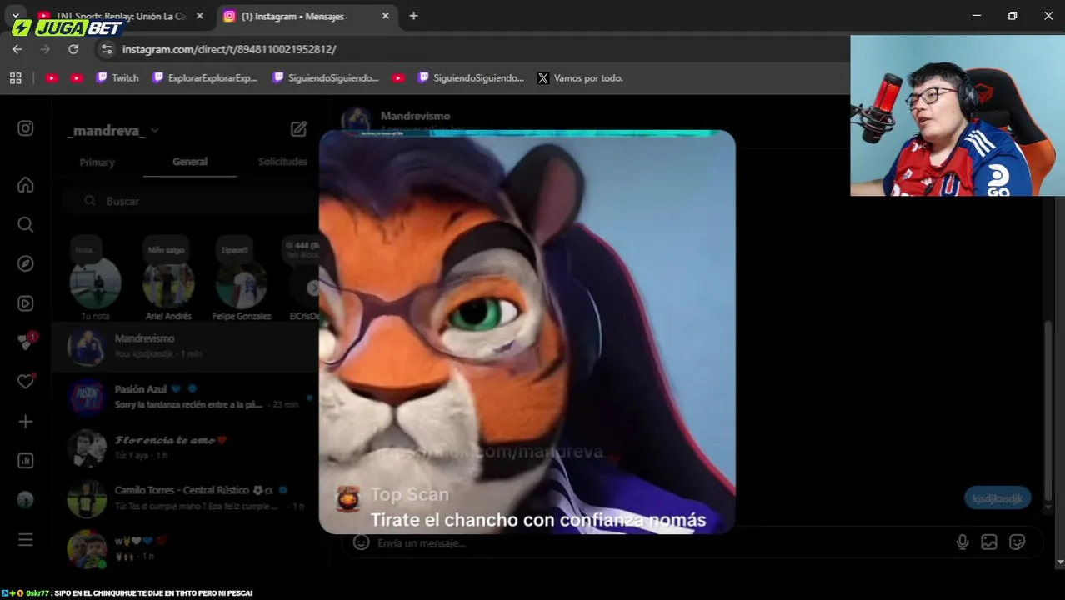Click the add image icon in message box

click(x=989, y=542)
